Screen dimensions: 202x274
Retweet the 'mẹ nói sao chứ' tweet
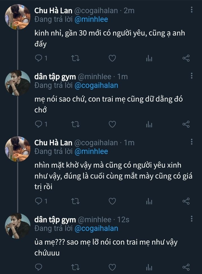[75, 124]
